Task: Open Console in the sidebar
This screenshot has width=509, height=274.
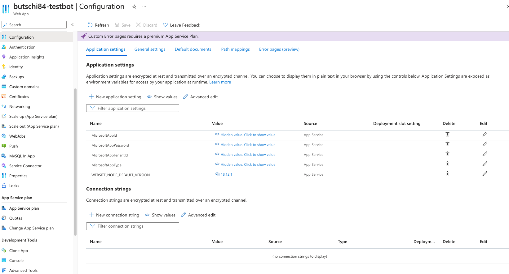Action: coord(16,260)
